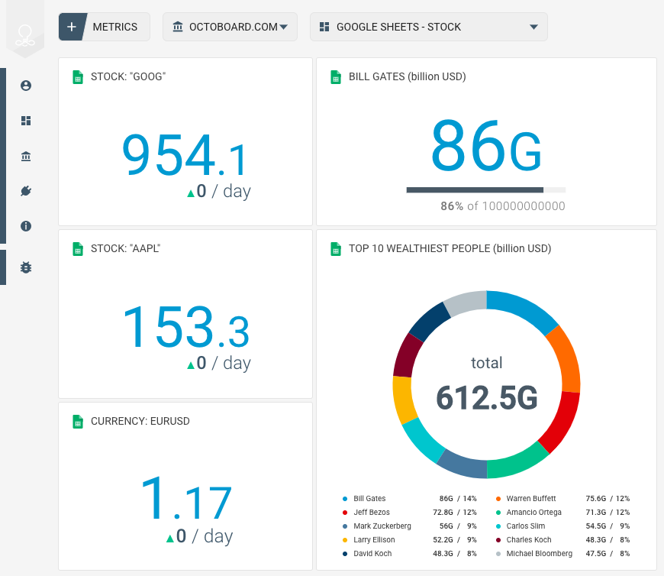Click Bill Gates blue legend dot
Viewport: 664px width, 576px height.
[x=345, y=499]
